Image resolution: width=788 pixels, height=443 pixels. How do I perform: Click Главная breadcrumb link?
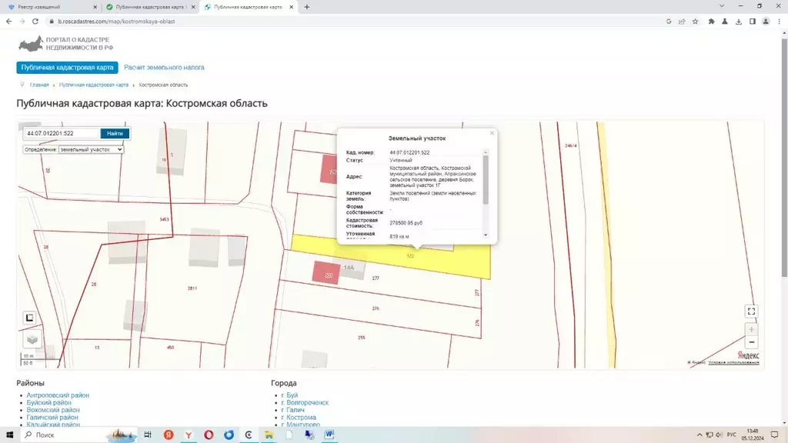click(39, 85)
